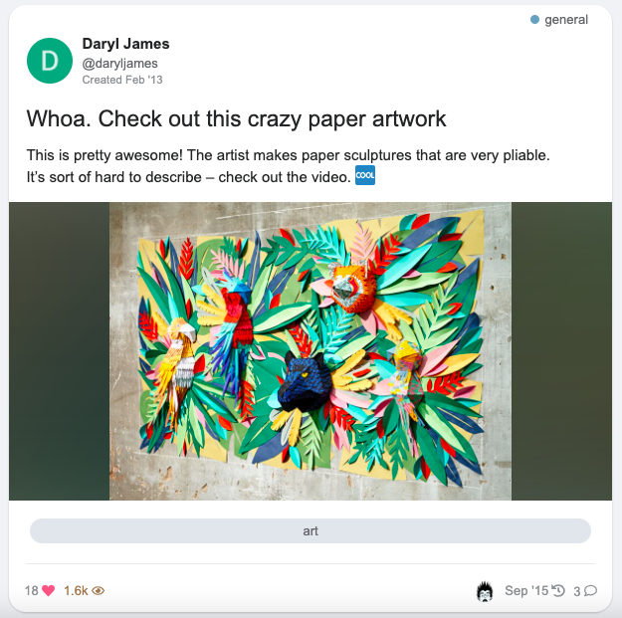The width and height of the screenshot is (622, 618).
Task: Select the art tag pill
Action: (311, 530)
